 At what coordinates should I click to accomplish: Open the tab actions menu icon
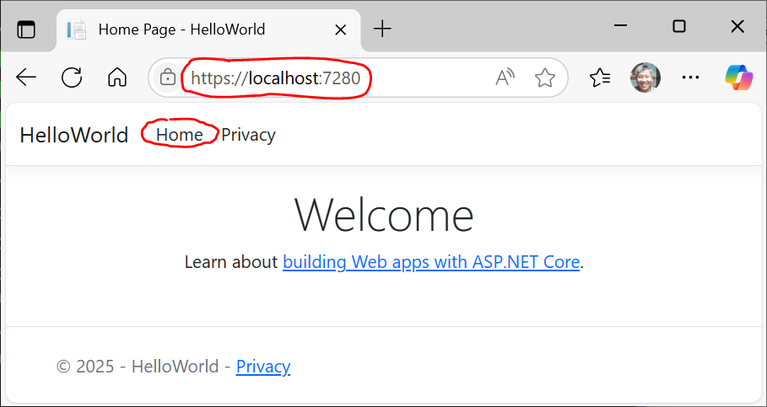[26, 29]
